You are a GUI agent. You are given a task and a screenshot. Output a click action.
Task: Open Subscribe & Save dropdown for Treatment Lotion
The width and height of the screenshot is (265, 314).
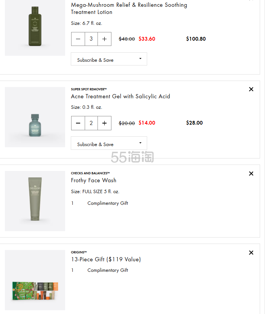[x=109, y=59]
